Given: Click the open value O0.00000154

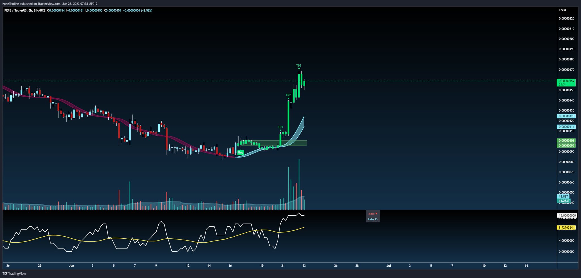Looking at the screenshot, I should (56, 10).
